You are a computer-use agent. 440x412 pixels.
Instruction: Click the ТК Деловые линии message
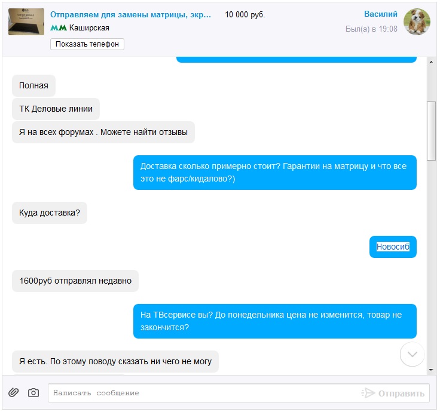click(56, 109)
